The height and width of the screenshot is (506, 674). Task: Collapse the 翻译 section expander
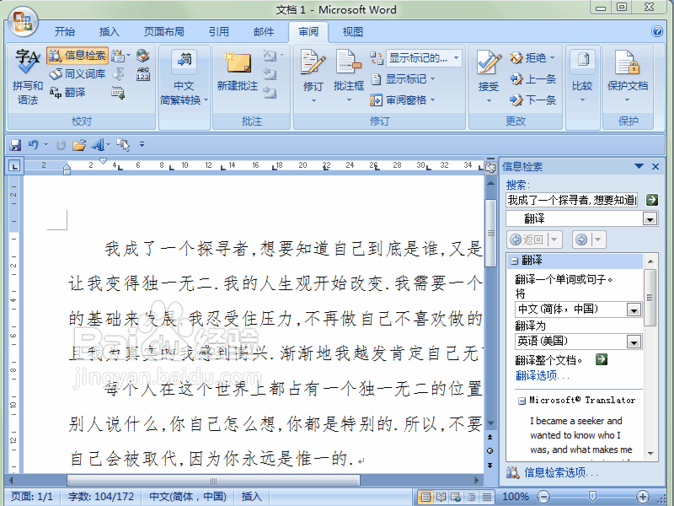(515, 261)
